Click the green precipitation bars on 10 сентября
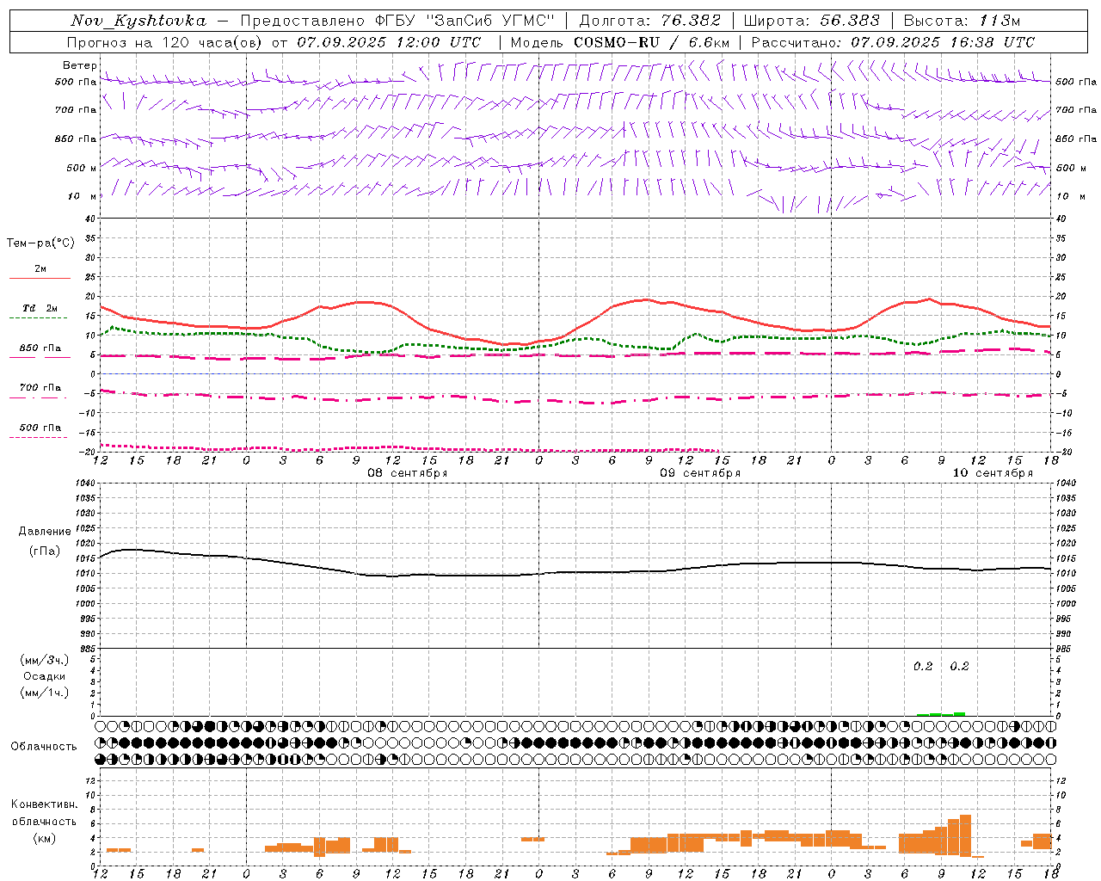The width and height of the screenshot is (1101, 881). [x=941, y=714]
